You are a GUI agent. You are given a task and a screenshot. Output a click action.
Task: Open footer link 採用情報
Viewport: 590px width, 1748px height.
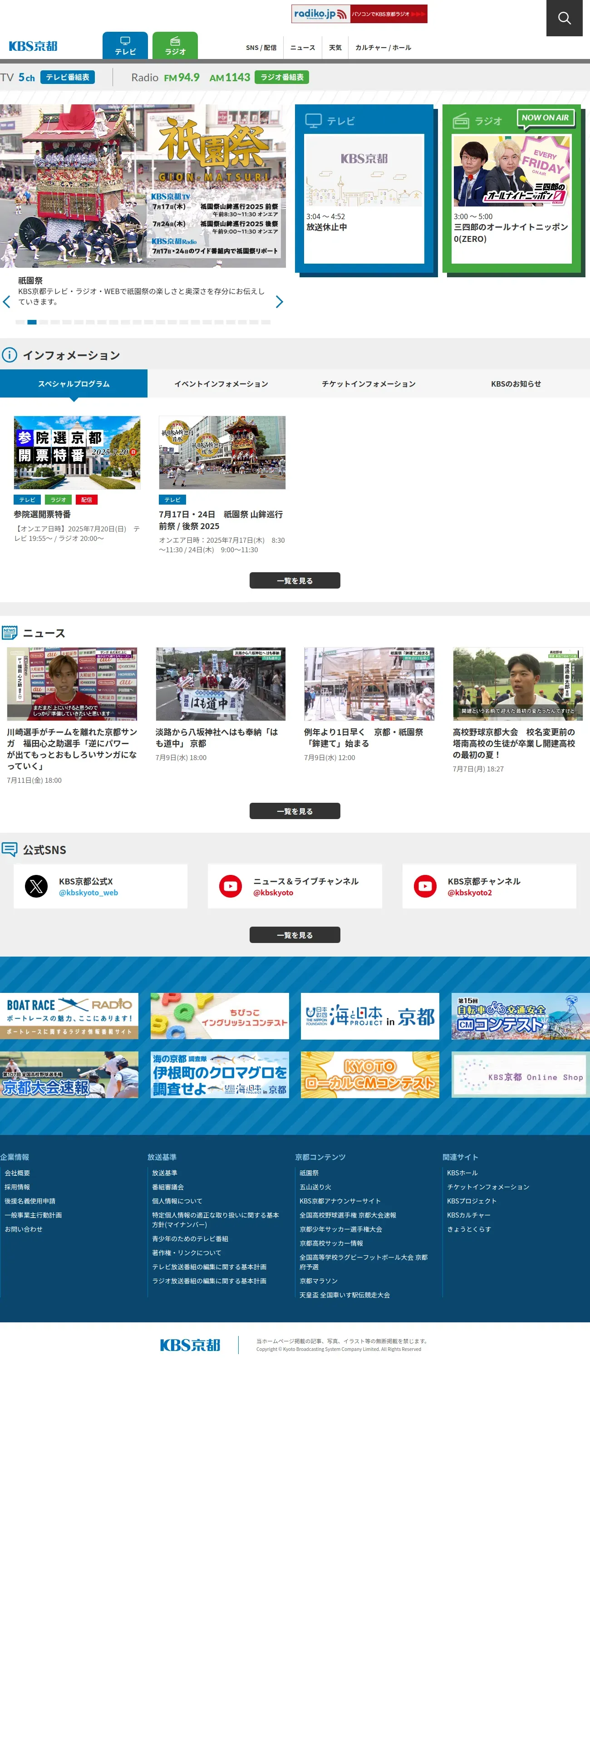18,1187
